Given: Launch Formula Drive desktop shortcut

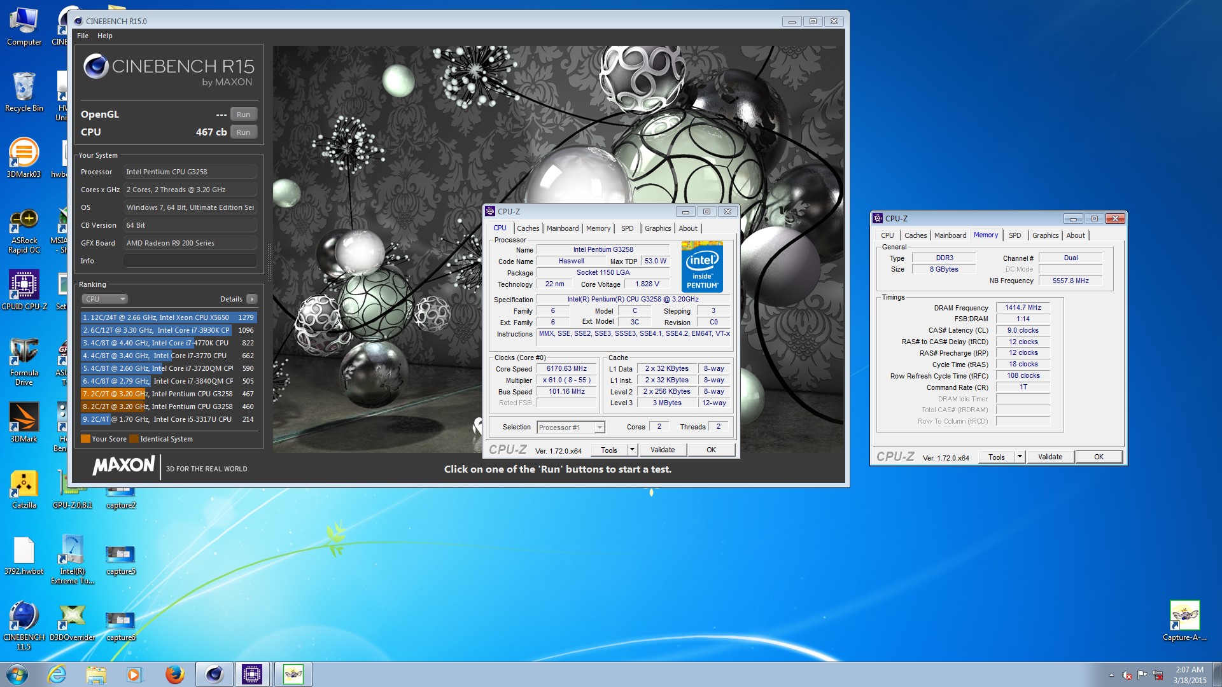Looking at the screenshot, I should 24,363.
